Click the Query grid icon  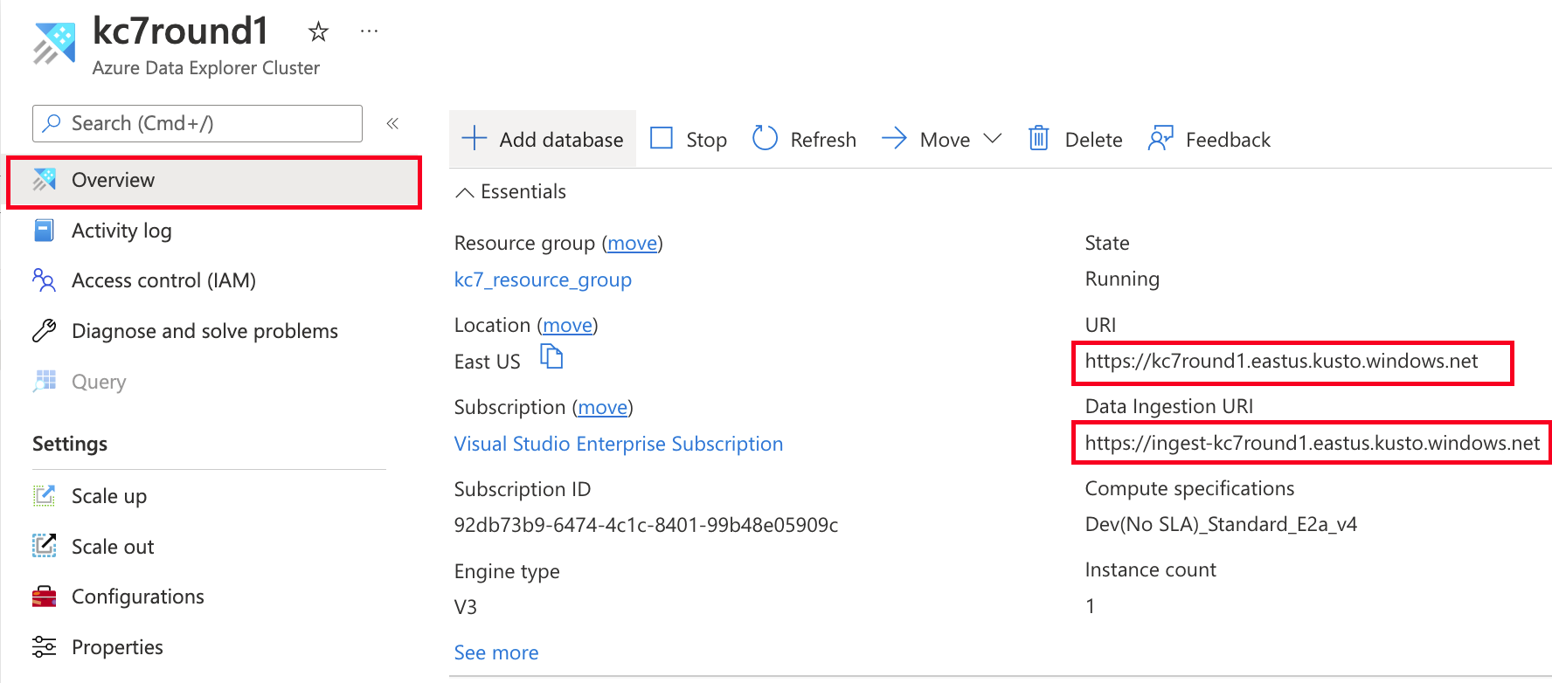click(45, 381)
